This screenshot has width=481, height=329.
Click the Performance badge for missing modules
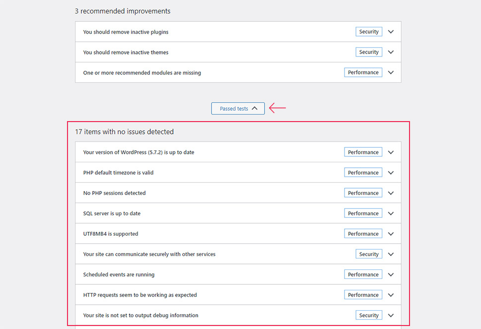[x=363, y=72]
